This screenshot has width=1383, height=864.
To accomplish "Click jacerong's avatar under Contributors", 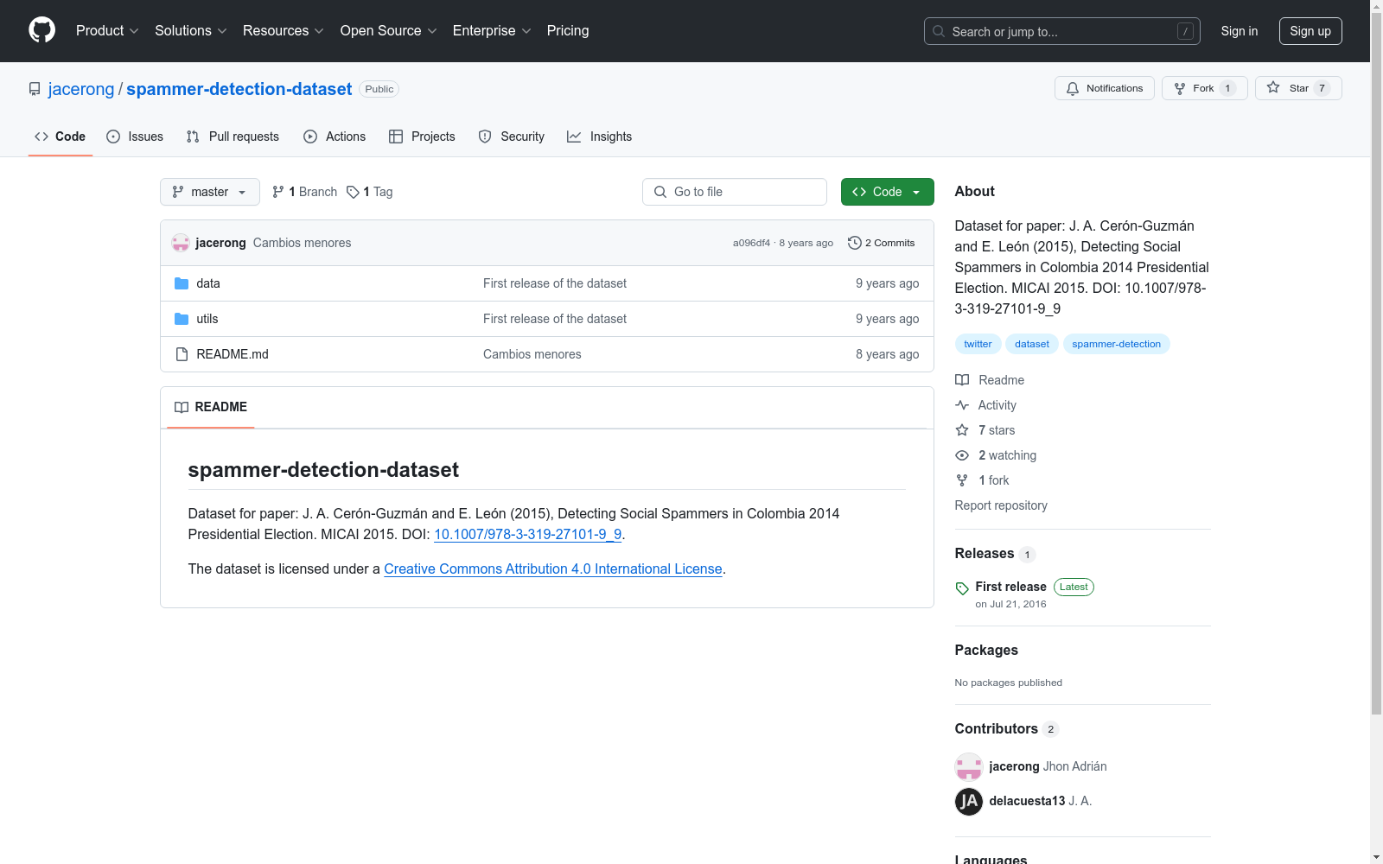I will click(969, 766).
